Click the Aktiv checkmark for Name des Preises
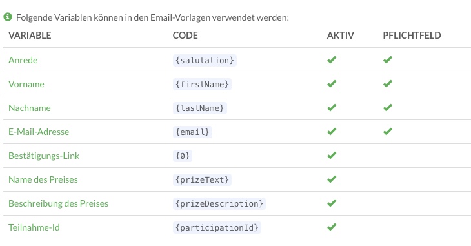The width and height of the screenshot is (471, 246). [332, 179]
